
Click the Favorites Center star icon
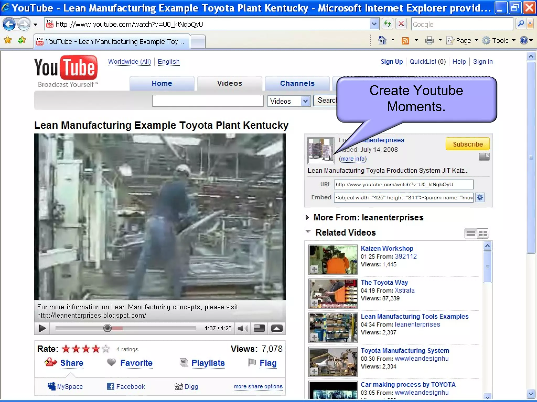[x=8, y=40]
